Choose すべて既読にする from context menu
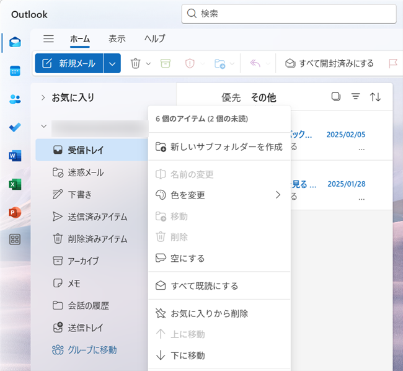The height and width of the screenshot is (371, 403). [219, 286]
